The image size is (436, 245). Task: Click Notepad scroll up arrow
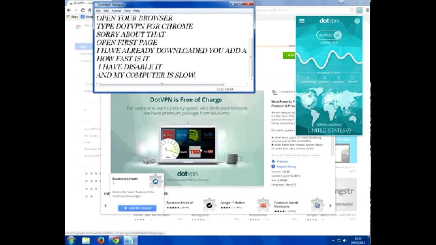251,16
